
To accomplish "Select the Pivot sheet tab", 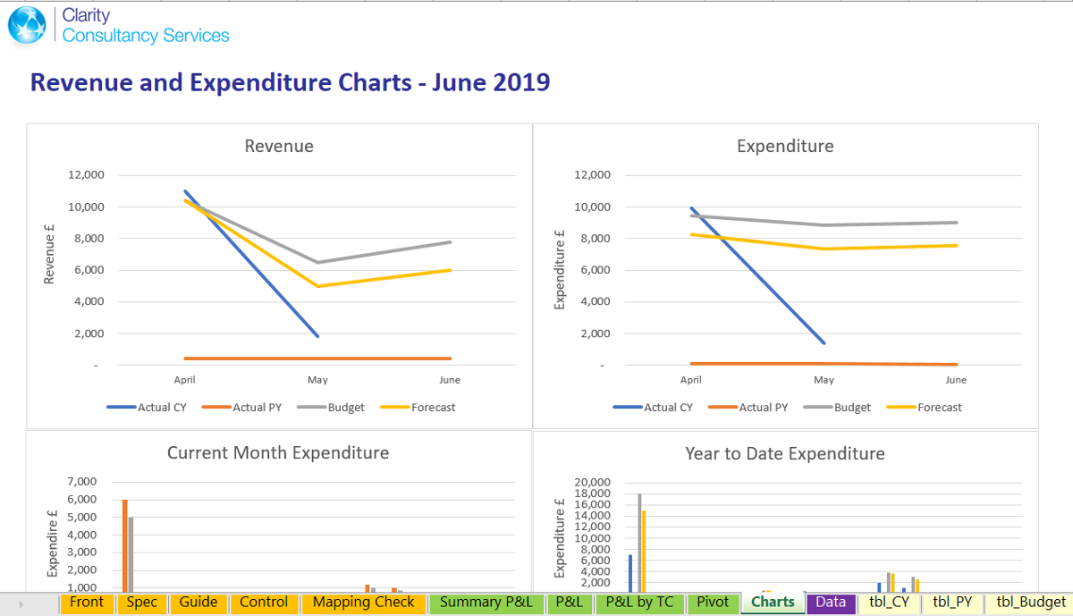I will (713, 603).
